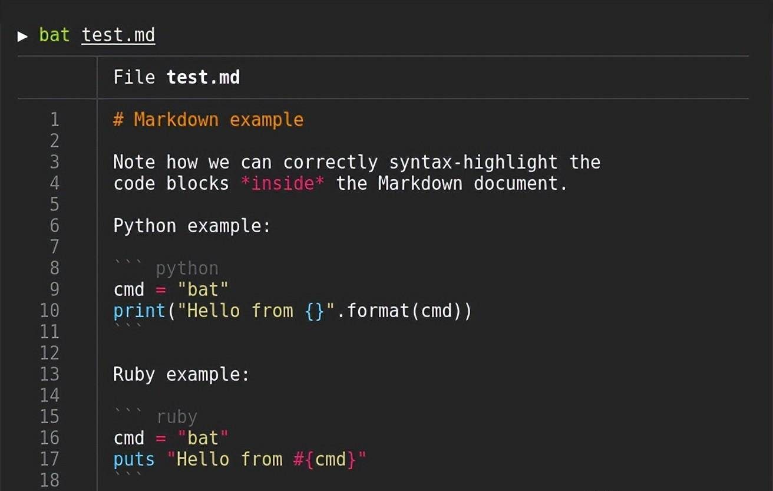The image size is (773, 491).
Task: Click the blue 'print' keyword
Action: click(x=139, y=311)
